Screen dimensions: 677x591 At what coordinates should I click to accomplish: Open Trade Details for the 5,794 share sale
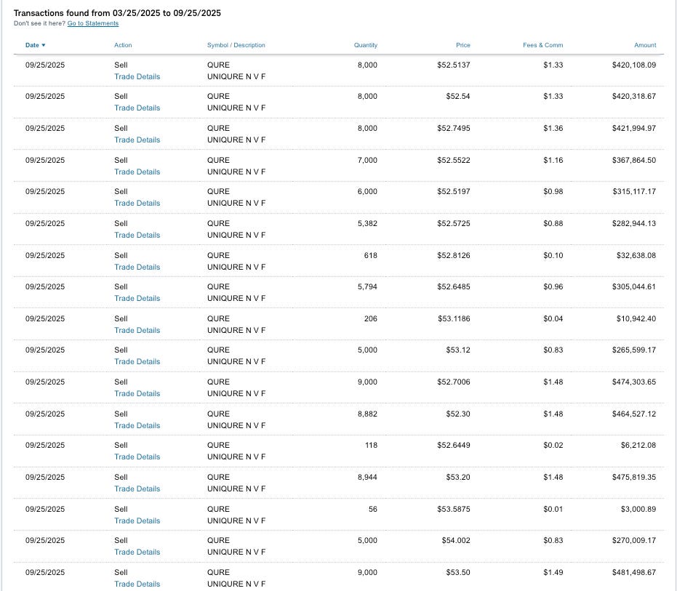pos(137,298)
